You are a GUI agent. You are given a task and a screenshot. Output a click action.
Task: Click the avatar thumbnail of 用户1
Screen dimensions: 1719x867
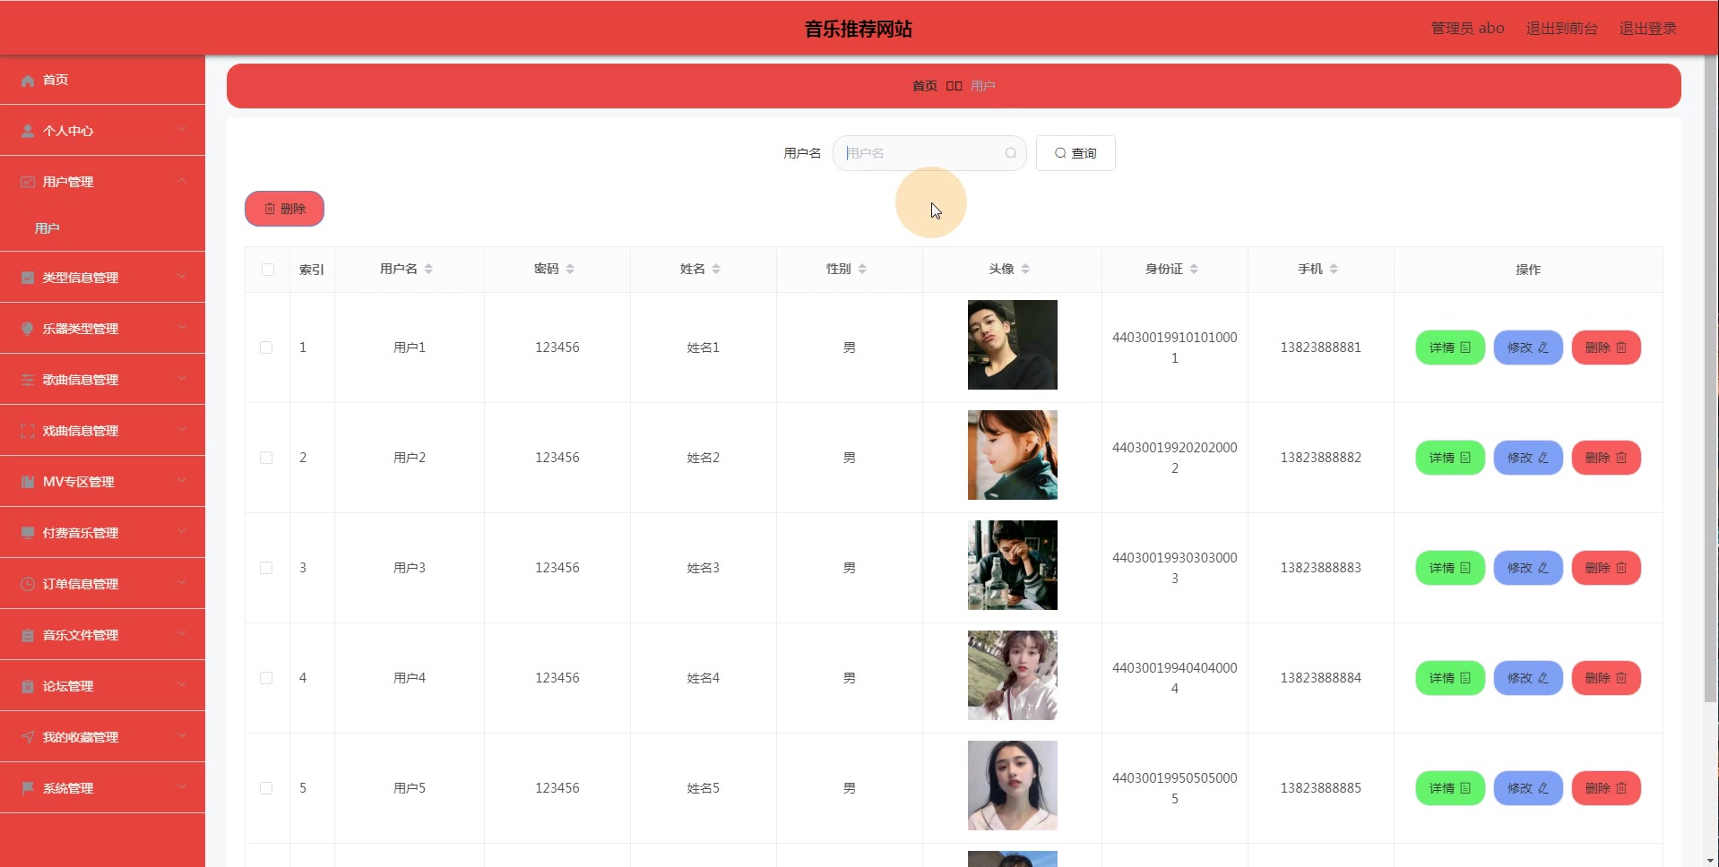[x=1013, y=345]
